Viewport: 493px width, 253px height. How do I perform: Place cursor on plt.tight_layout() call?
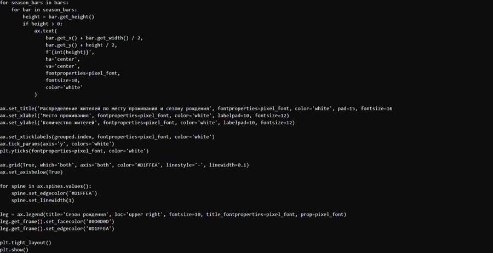25,243
